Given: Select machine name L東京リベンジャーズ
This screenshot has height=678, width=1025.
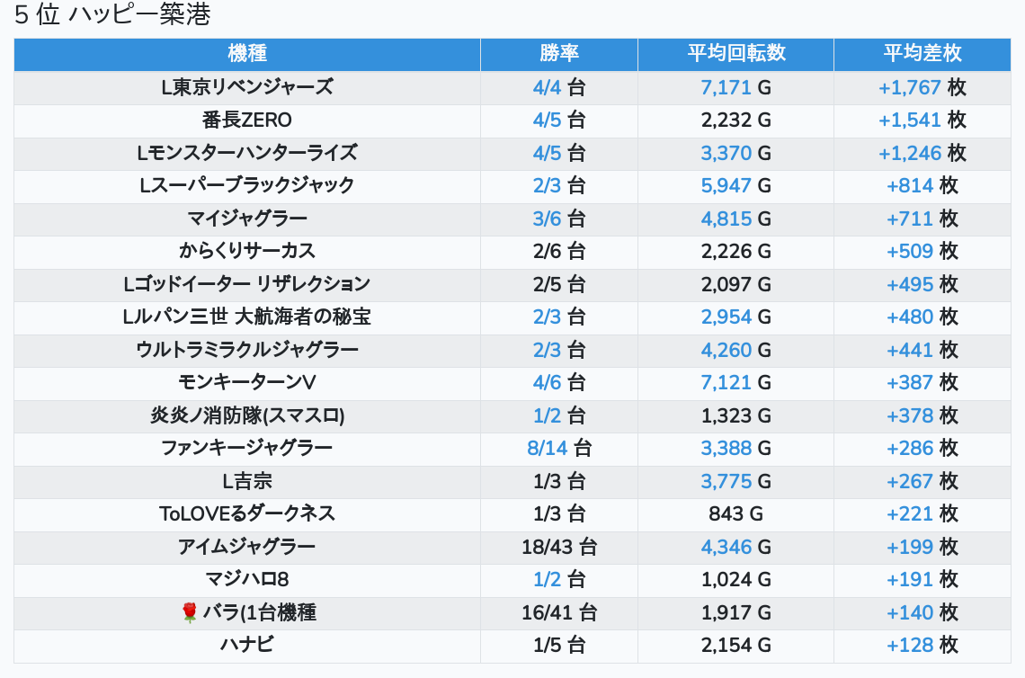Looking at the screenshot, I should point(247,87).
